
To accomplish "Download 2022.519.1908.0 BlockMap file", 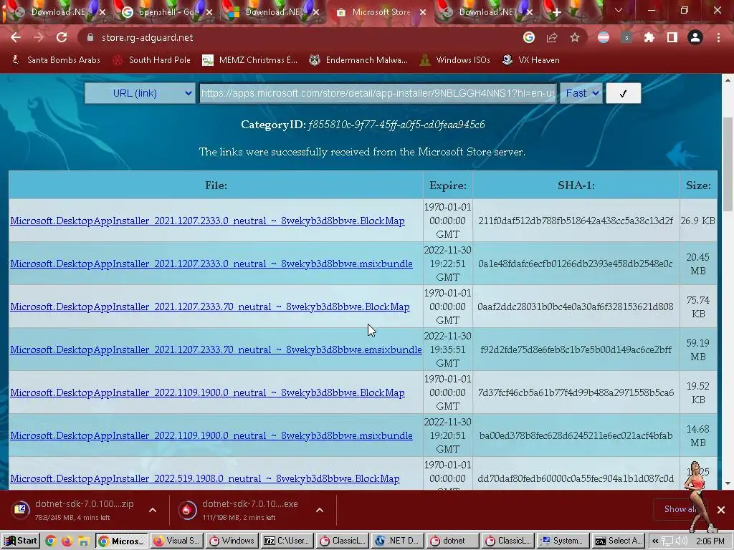I will [205, 479].
